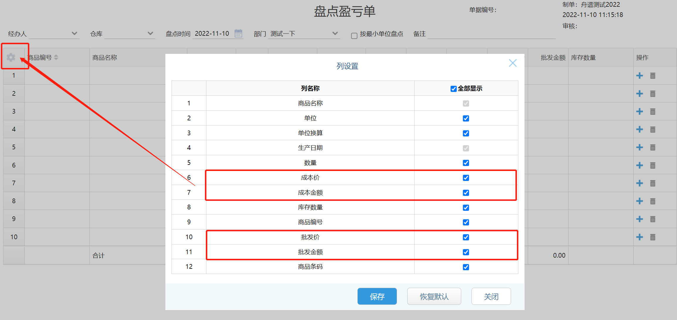
Task: Click the 备注 input field
Action: coord(492,34)
